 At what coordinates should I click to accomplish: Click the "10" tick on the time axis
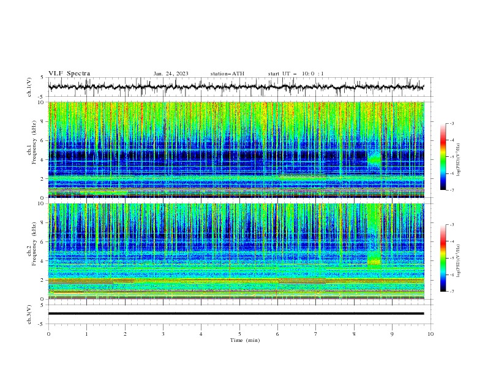430,334
